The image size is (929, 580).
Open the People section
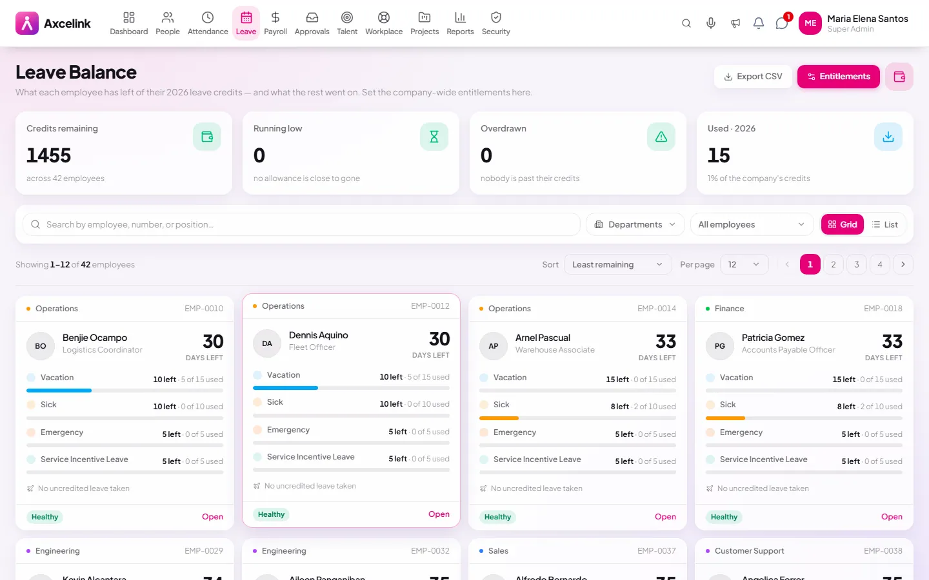(168, 23)
